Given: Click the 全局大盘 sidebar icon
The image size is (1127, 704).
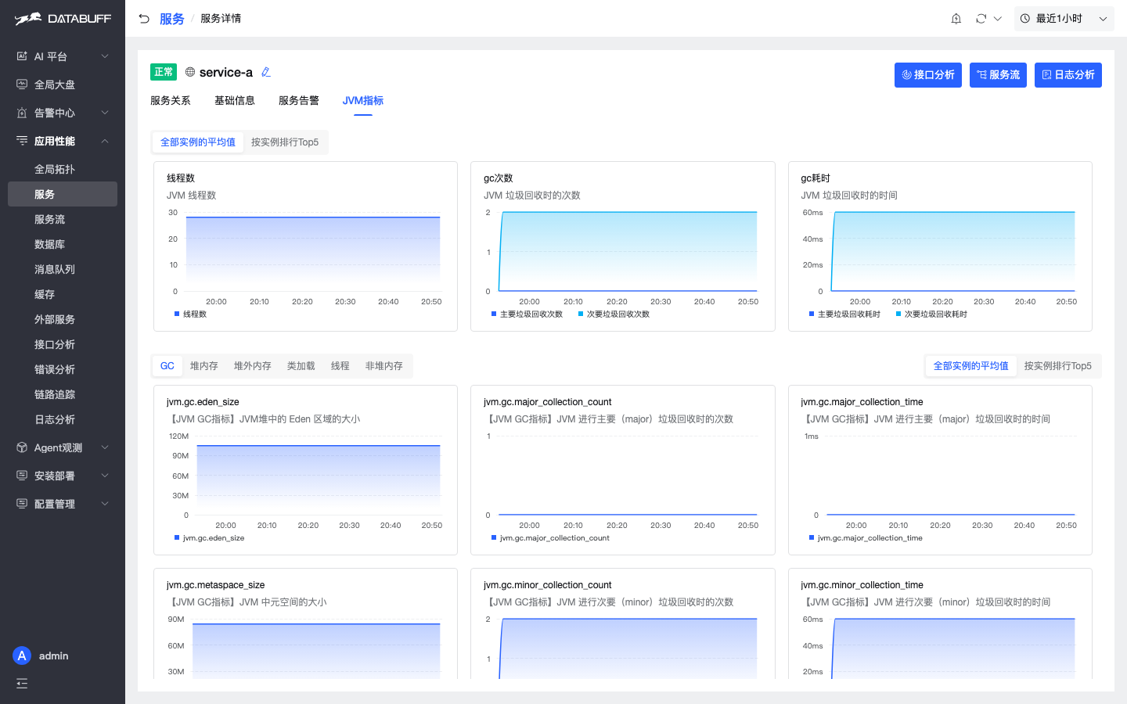Looking at the screenshot, I should click(22, 84).
